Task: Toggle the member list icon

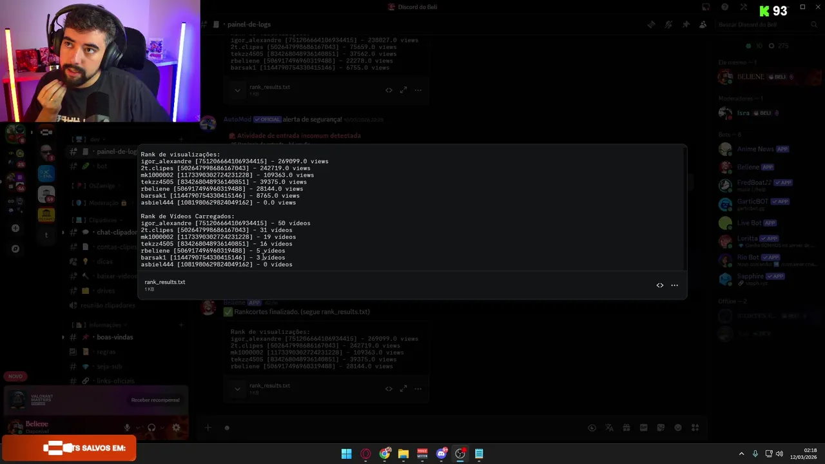Action: coord(703,24)
